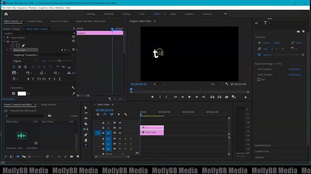Toggle Text layer visibility eye in Effect Controls

(8, 42)
